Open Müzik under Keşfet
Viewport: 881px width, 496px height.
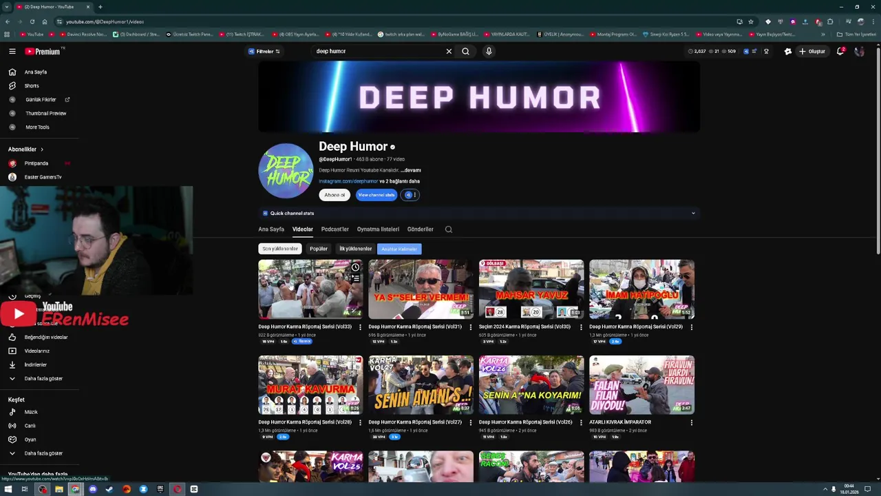click(x=31, y=412)
